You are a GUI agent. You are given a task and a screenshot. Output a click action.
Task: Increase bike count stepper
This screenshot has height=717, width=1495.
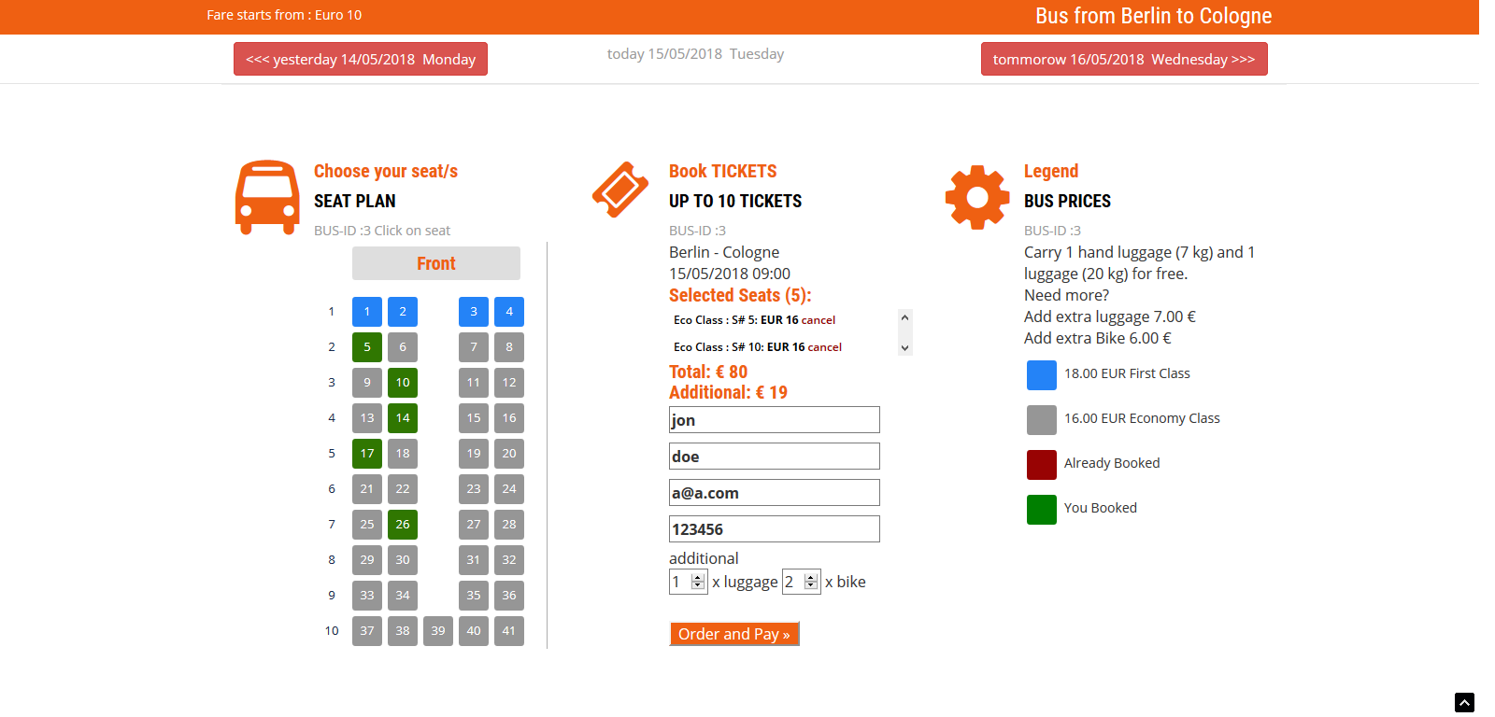pyautogui.click(x=811, y=578)
